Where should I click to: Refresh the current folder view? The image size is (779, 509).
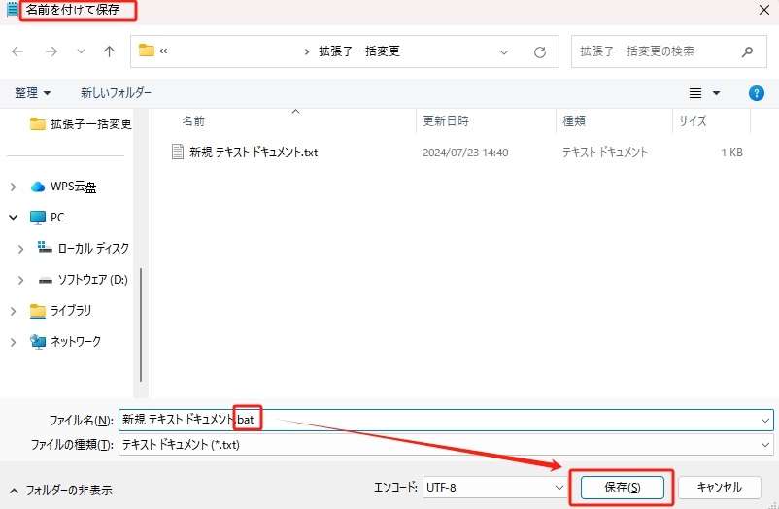click(540, 51)
